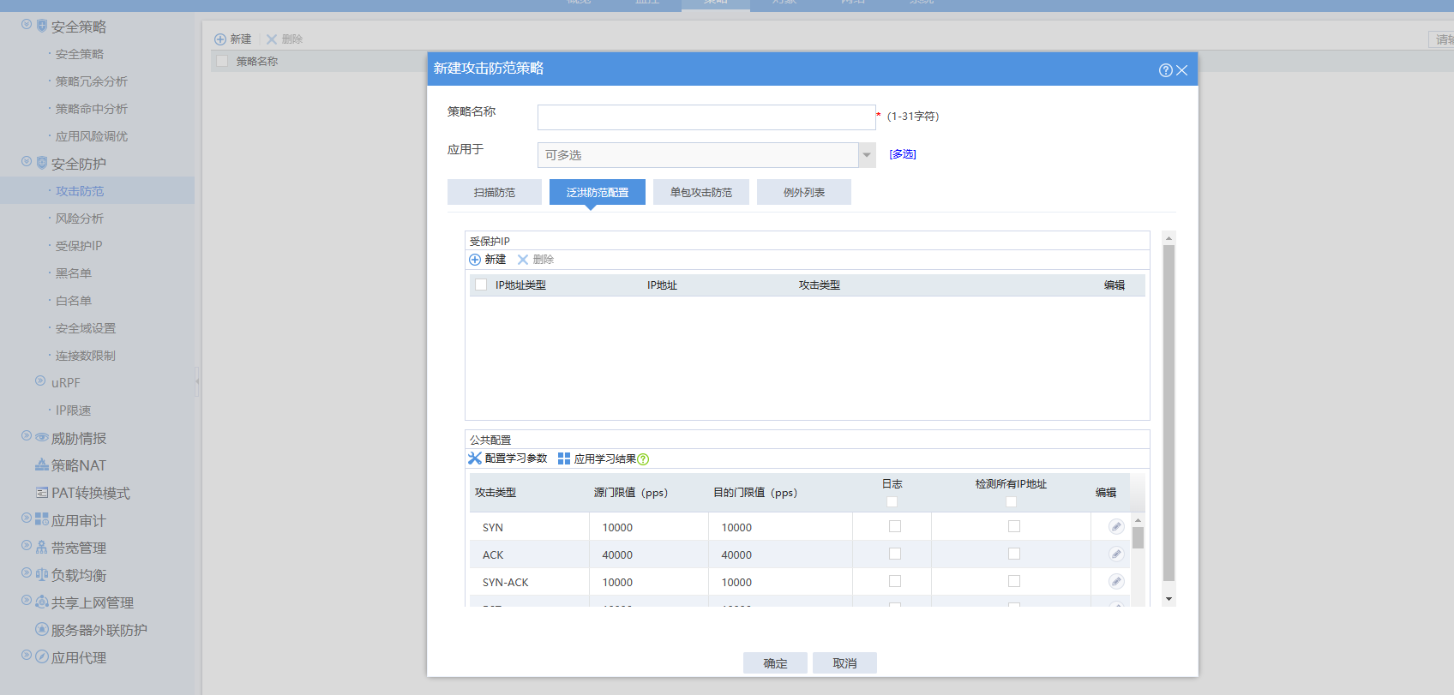This screenshot has height=695, width=1454.
Task: Click the 安全防护 shield icon in sidebar
Action: click(42, 163)
